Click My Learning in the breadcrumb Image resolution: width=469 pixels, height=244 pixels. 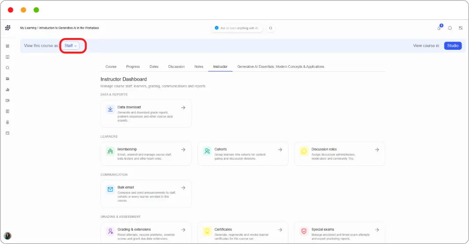click(28, 28)
